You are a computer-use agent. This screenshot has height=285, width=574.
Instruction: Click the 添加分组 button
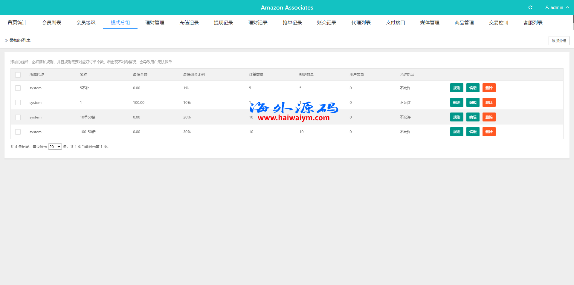click(559, 41)
